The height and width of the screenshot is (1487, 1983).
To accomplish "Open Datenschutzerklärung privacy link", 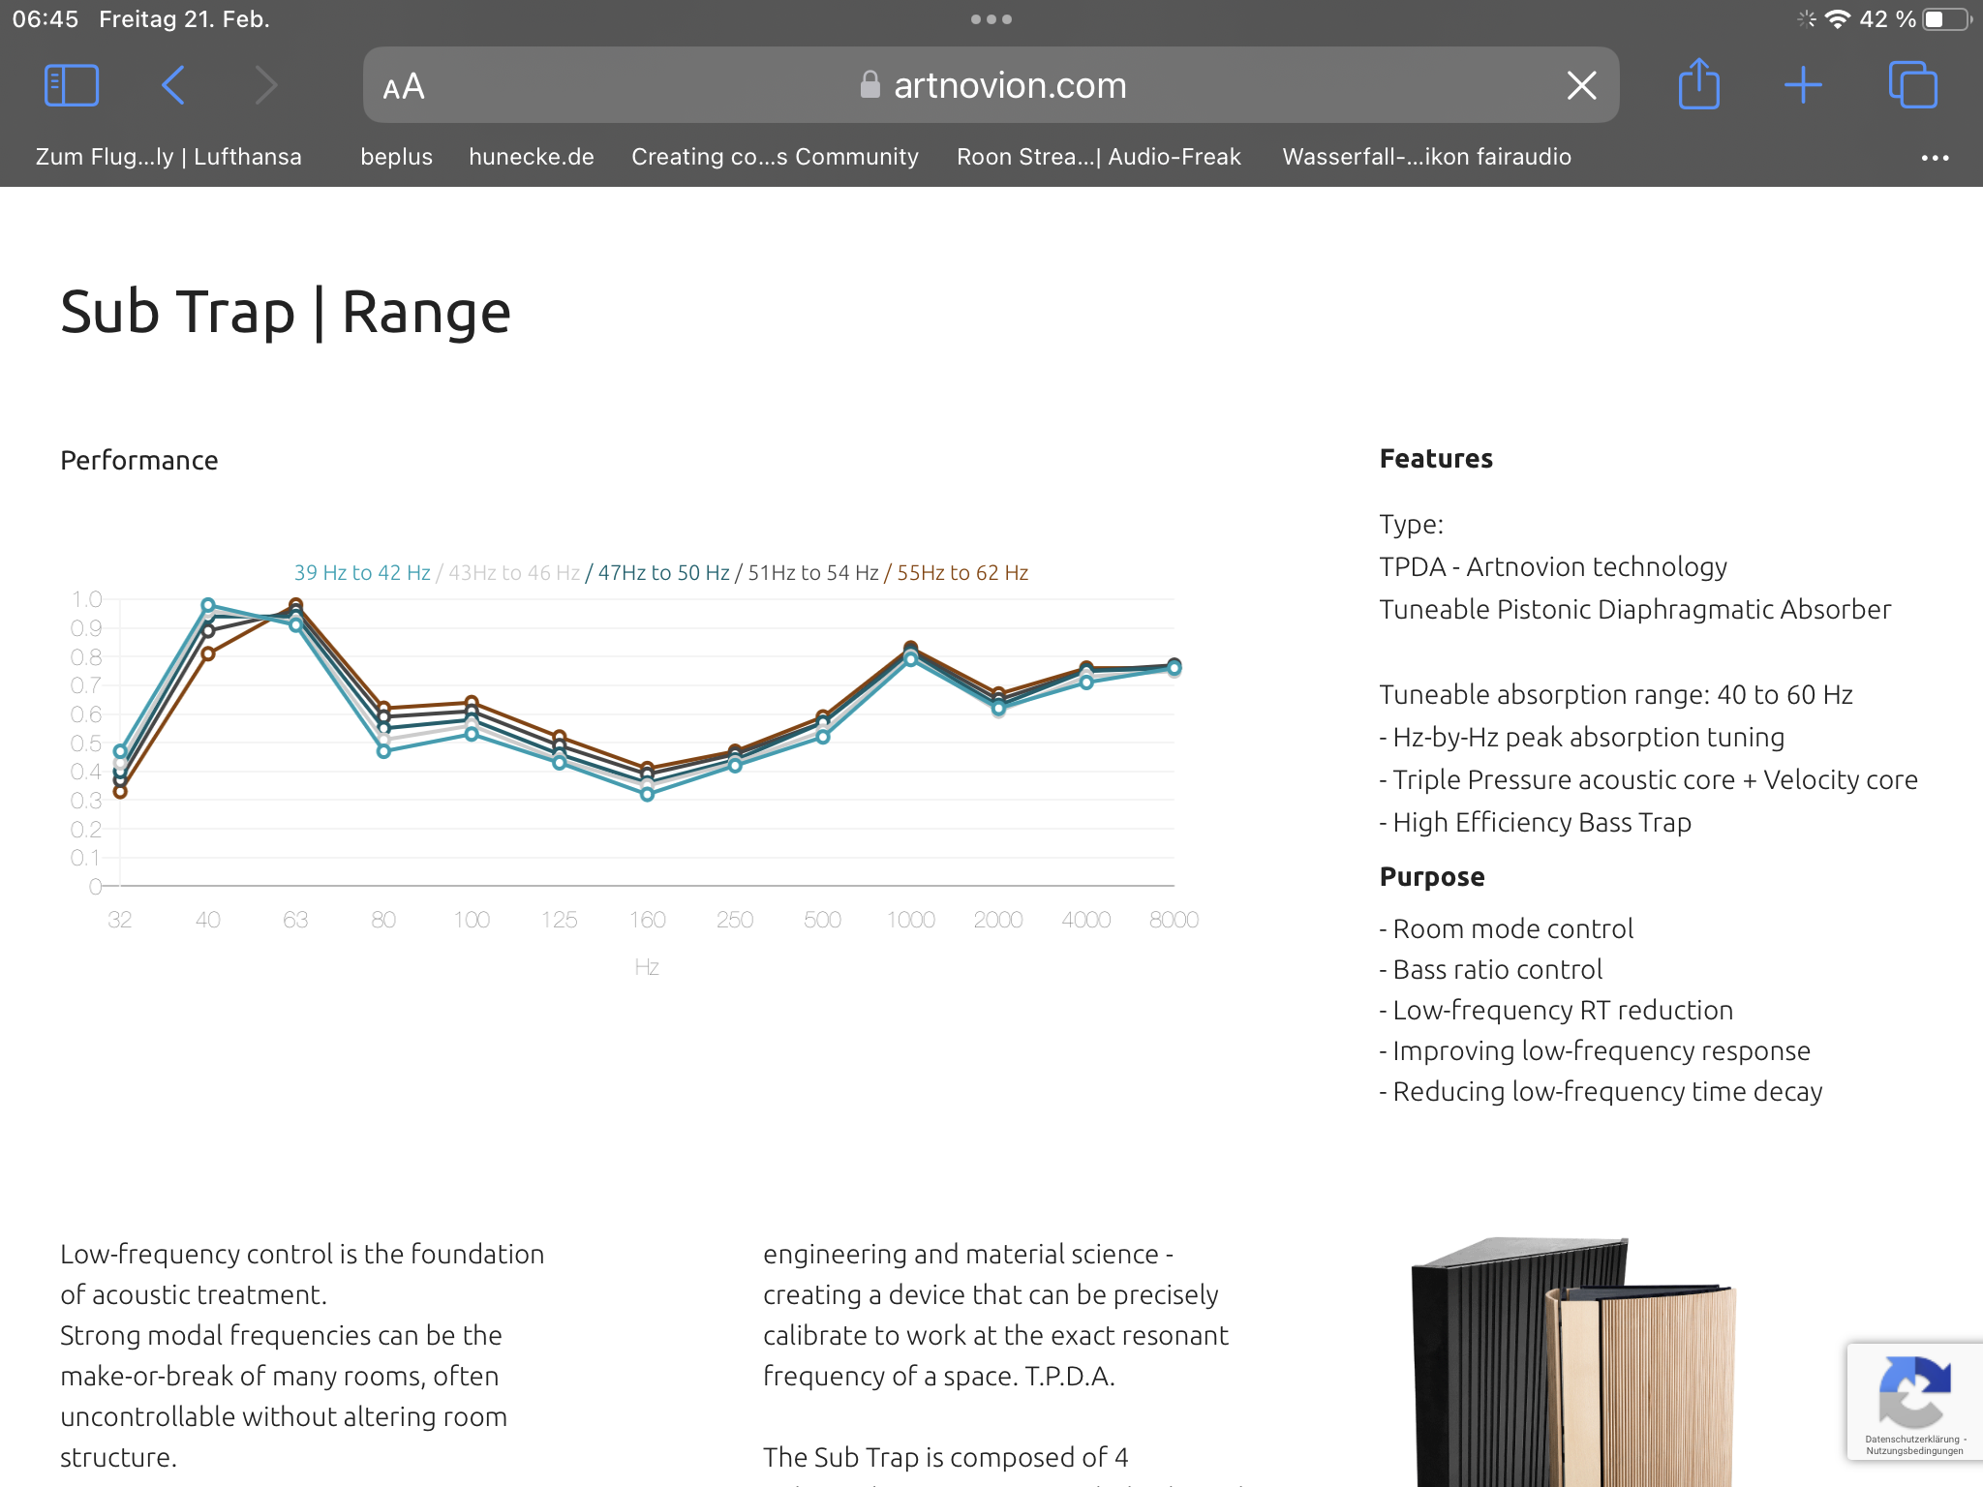I will pyautogui.click(x=1911, y=1440).
